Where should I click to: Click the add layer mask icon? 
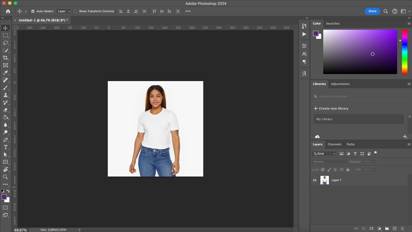pos(371,228)
